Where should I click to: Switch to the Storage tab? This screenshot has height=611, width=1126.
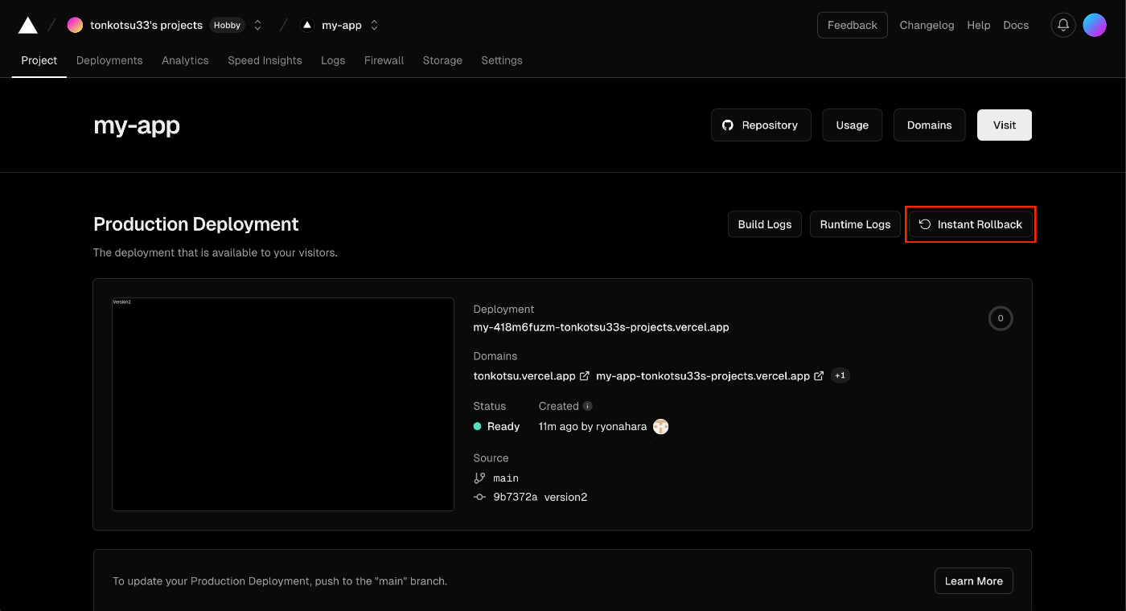pos(442,60)
